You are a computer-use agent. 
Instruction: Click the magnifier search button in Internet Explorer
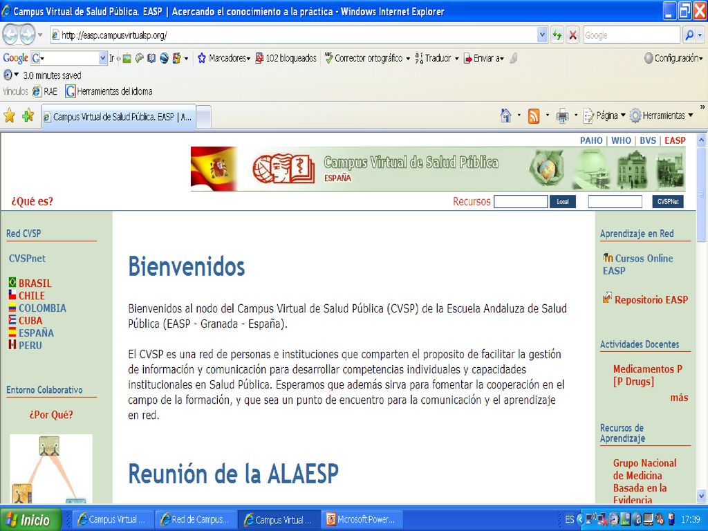tap(689, 35)
